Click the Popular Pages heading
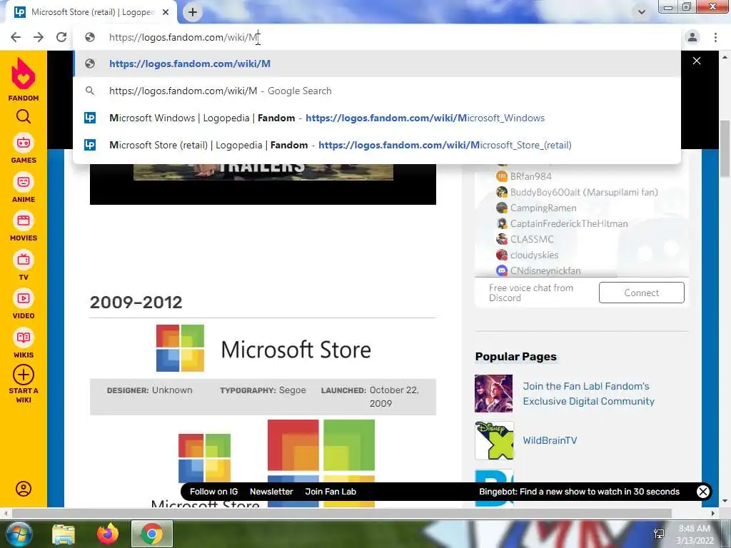 [515, 357]
